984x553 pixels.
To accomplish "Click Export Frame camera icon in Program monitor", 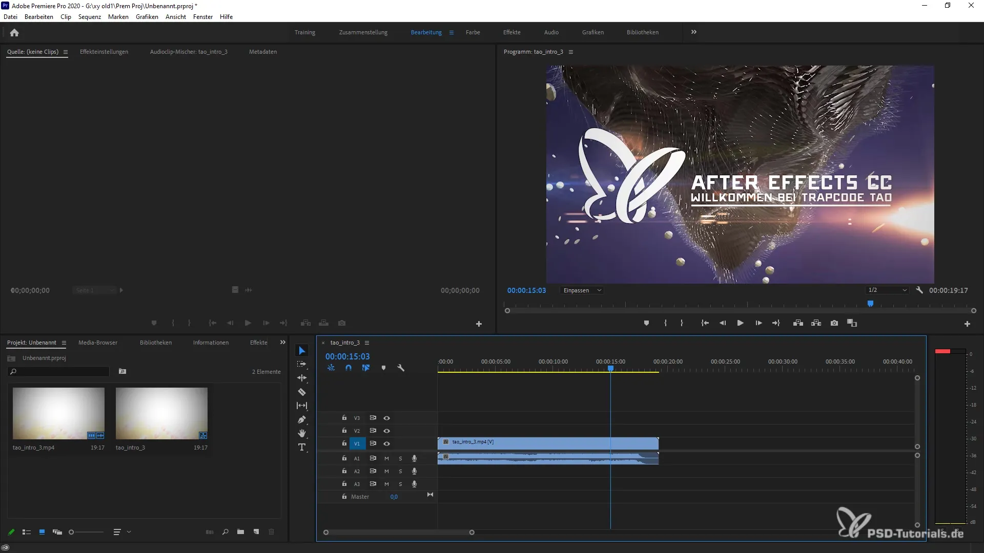I will [x=834, y=323].
